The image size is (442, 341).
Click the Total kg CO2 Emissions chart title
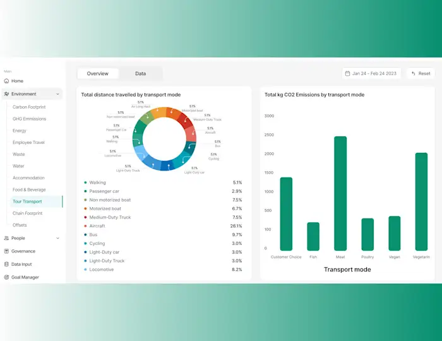pyautogui.click(x=314, y=95)
